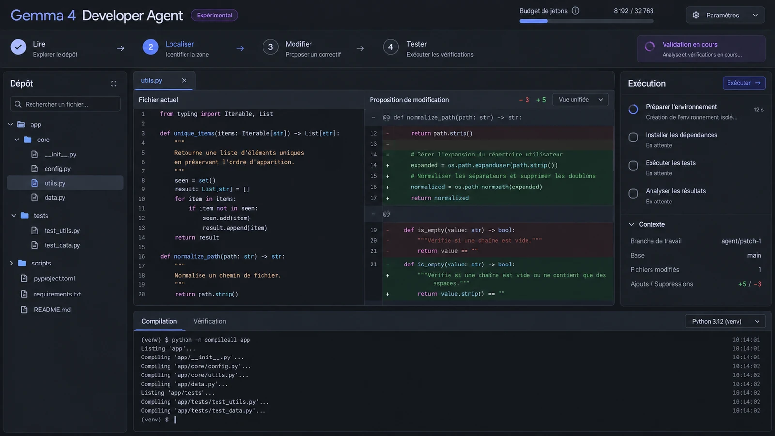Click the __init__.py file icon

click(x=35, y=154)
